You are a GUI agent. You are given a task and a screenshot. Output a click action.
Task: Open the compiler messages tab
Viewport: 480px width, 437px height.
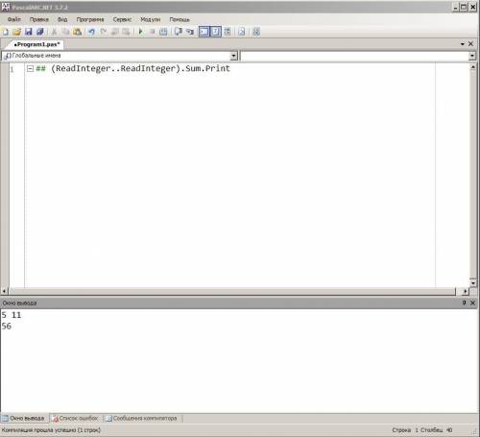click(141, 418)
